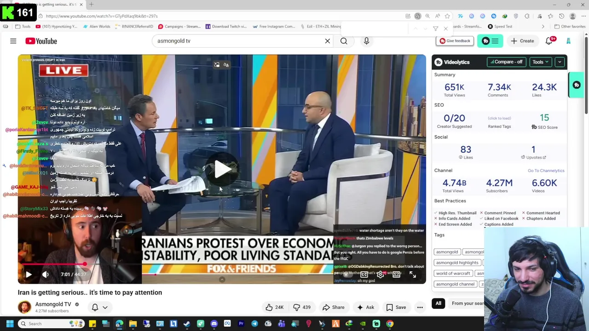The image size is (589, 331).
Task: Open 'Free Instagram Com...' bookmark
Action: [x=274, y=27]
